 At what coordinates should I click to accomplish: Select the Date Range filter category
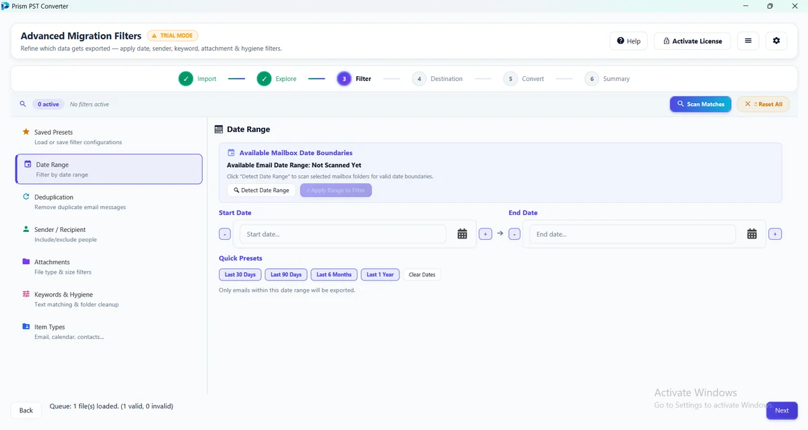click(108, 169)
